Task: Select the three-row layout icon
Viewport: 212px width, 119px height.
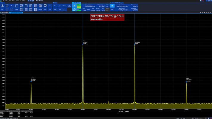Action: [x=31, y=10]
